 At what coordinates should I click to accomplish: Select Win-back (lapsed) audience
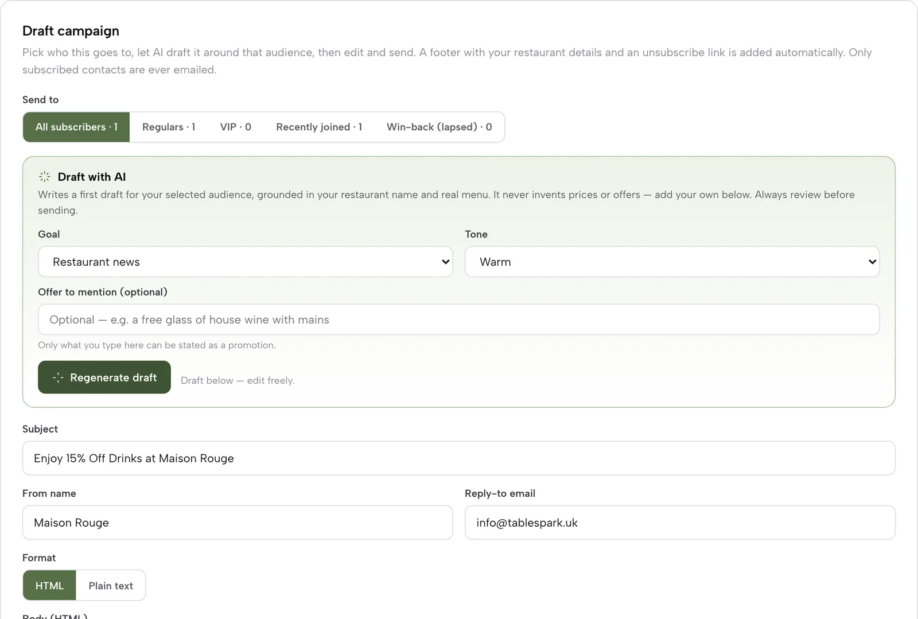click(x=439, y=127)
